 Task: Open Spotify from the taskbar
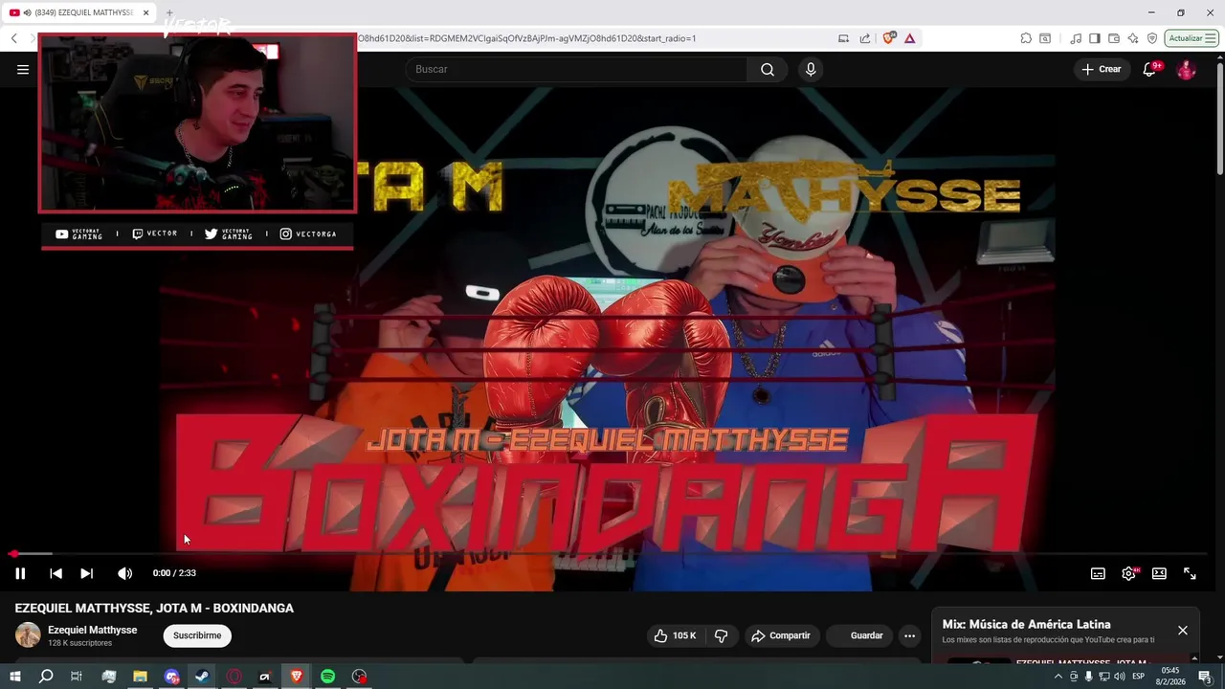click(327, 677)
